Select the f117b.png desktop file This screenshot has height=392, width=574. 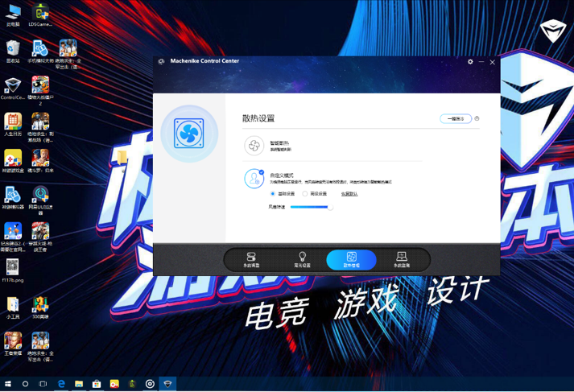pos(12,270)
